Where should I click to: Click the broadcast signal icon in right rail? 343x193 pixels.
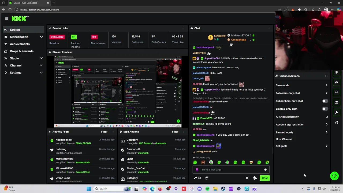tap(337, 92)
